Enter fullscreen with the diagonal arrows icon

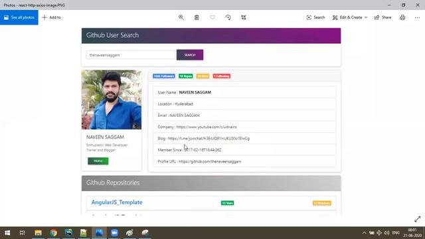point(418,219)
